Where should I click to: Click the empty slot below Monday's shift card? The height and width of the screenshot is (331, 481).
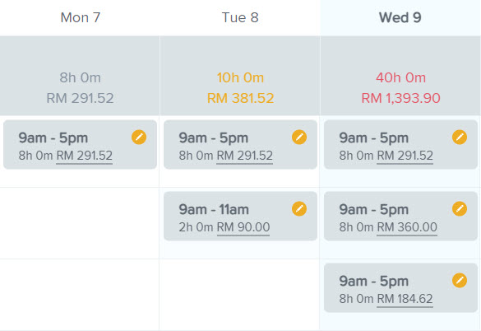click(80, 223)
